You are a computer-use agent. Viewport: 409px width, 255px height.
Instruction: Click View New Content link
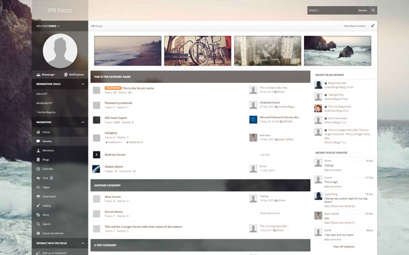tap(354, 26)
